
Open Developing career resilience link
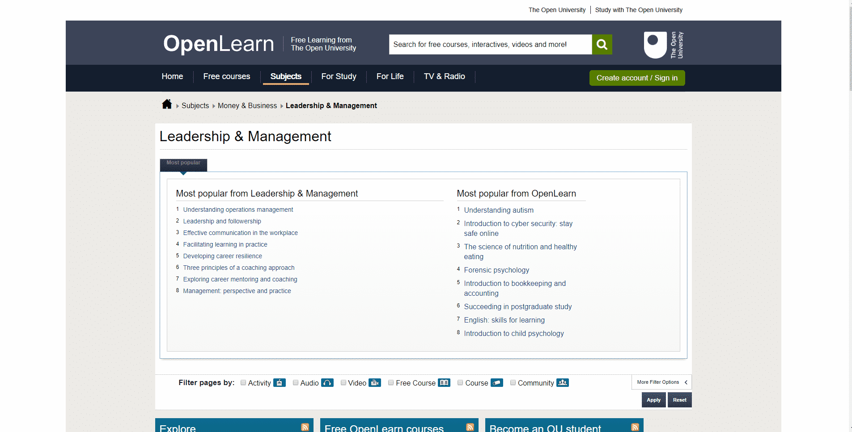(x=222, y=256)
